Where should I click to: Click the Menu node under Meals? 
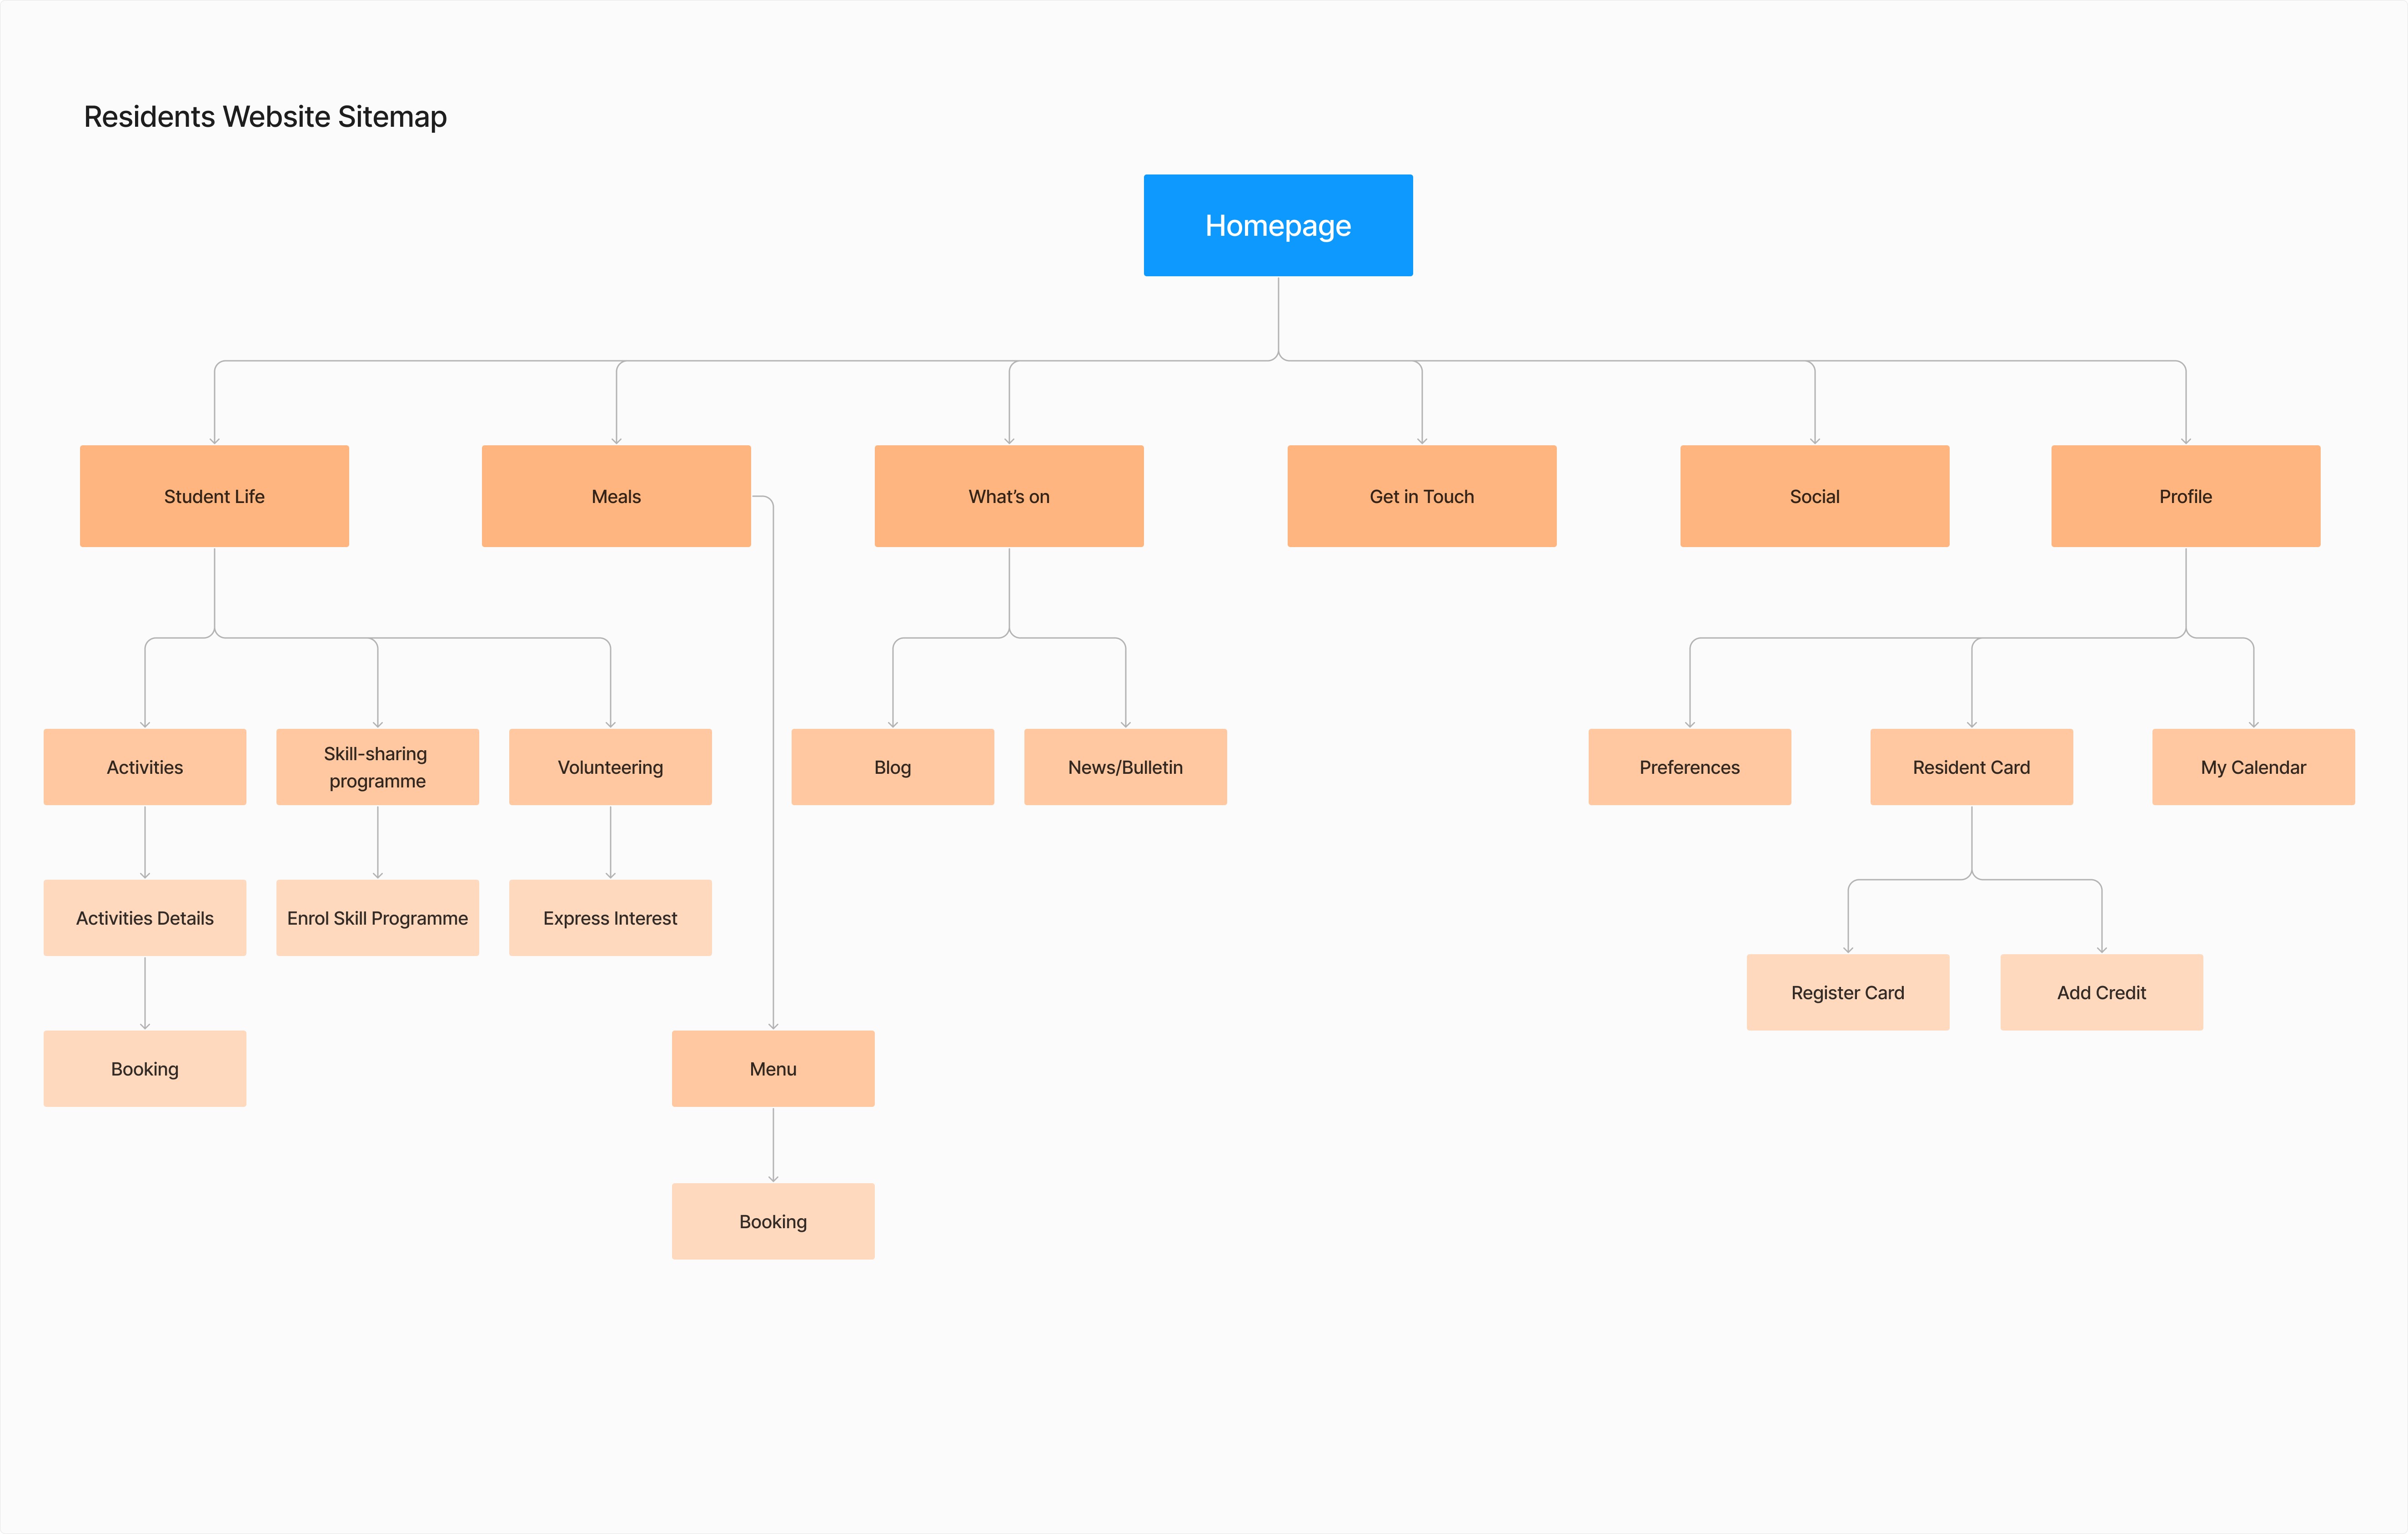[x=773, y=1068]
